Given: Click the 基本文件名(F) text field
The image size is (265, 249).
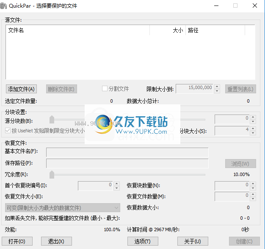Looking at the screenshot, I should [x=127, y=152].
